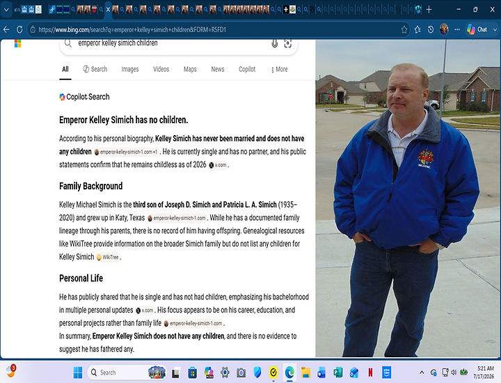Open the Copilot Search heading link
Screen dimensions: 501x383
pyautogui.click(x=84, y=97)
